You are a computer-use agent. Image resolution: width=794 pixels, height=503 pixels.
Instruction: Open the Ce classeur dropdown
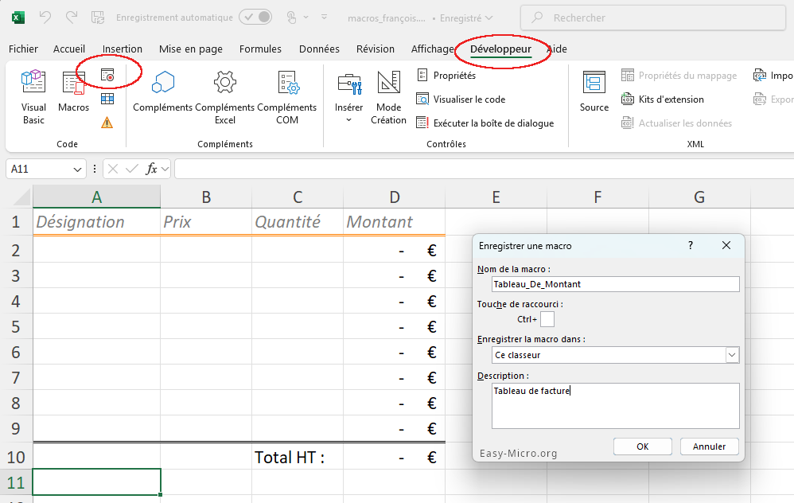(615, 355)
